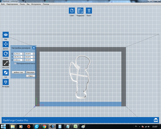Click the RU language indicator
This screenshot has height=129, width=161.
point(136,126)
